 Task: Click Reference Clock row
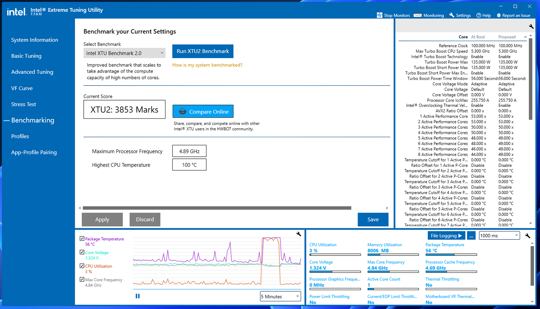tap(463, 46)
